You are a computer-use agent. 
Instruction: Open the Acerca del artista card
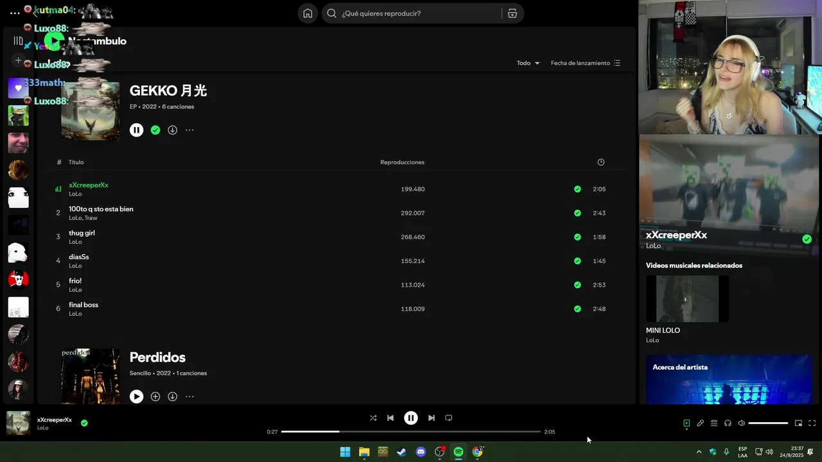[729, 379]
